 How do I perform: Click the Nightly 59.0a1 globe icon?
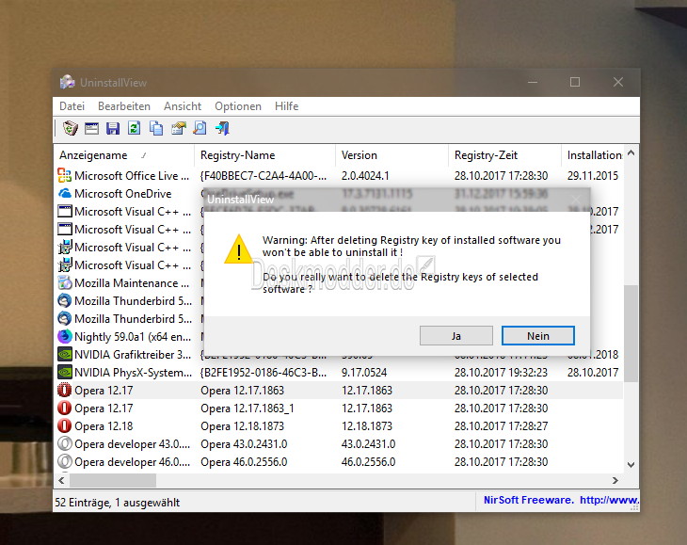64,336
